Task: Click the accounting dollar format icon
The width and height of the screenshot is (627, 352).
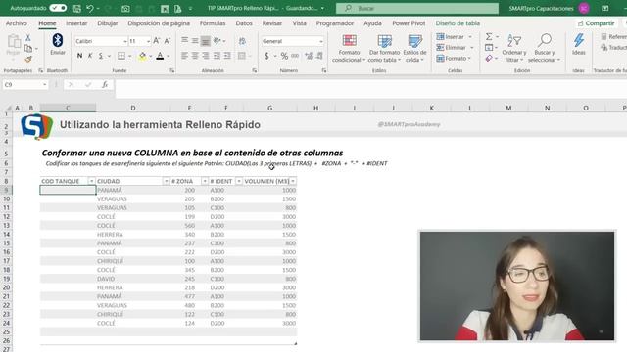Action: click(x=266, y=56)
